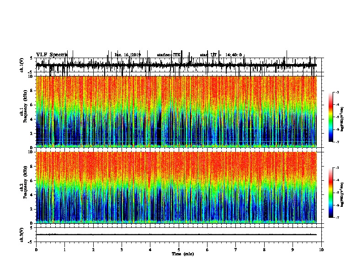Image resolution: width=362 pixels, height=280 pixels.
Task: Click the 10 kHz tick of ch.2 spectrogram
Action: (x=31, y=152)
